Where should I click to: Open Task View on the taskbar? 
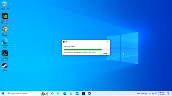click(58, 94)
